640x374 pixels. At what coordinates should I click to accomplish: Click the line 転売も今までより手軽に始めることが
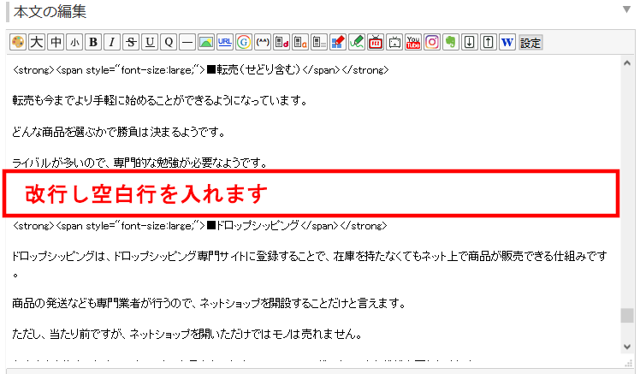(160, 100)
